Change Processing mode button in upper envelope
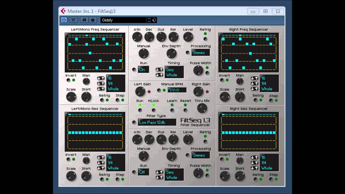This screenshot has height=194, width=345. tap(188, 53)
